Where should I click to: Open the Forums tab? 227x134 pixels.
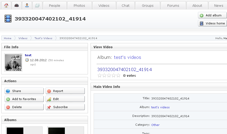click(173, 5)
